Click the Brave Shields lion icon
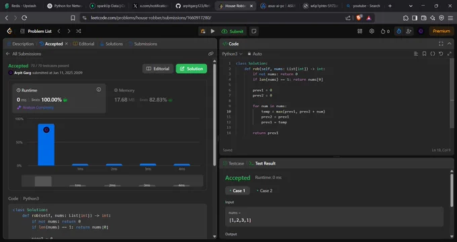Image resolution: width=457 pixels, height=242 pixels. tap(359, 17)
